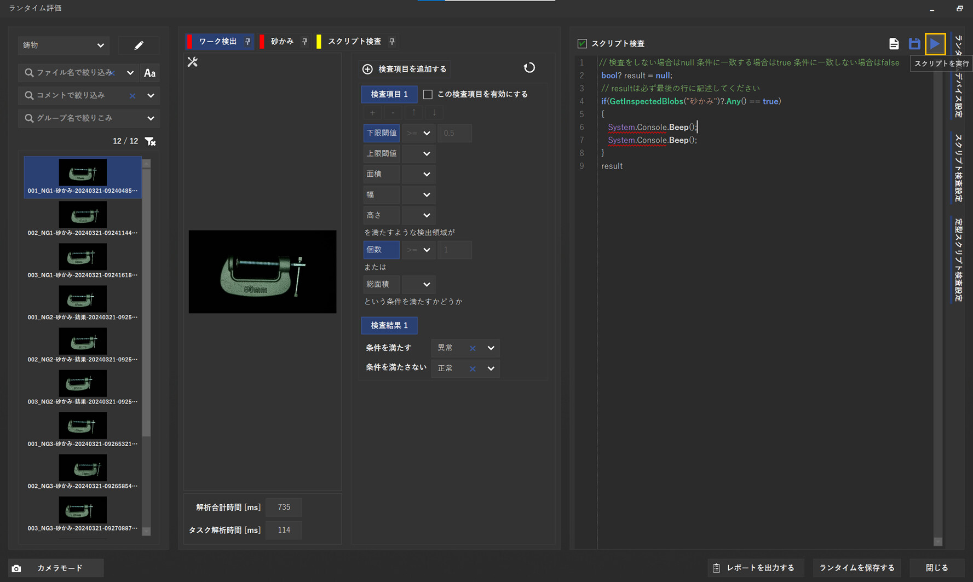Switch to カメラモード
Viewport: 973px width, 582px height.
coord(56,568)
